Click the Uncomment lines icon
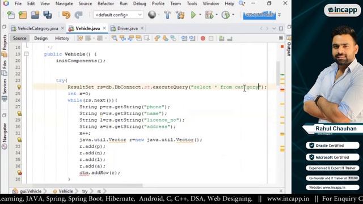The width and height of the screenshot is (363, 204). [229, 39]
